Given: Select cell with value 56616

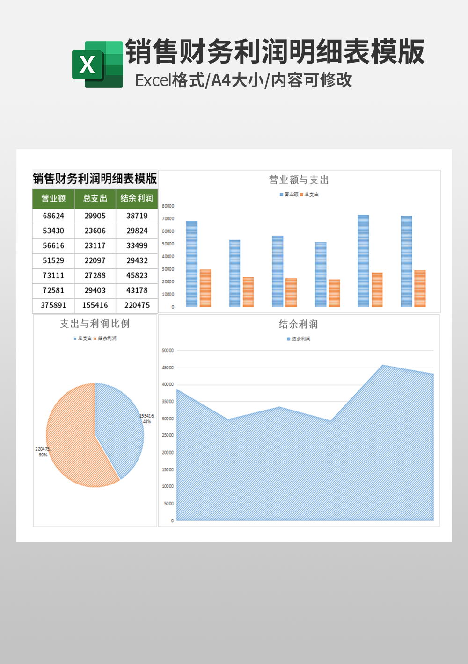Looking at the screenshot, I should (x=53, y=246).
